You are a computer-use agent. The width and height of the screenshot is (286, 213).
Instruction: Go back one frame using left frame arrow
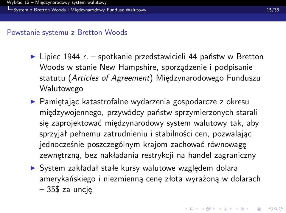[x=203, y=209]
